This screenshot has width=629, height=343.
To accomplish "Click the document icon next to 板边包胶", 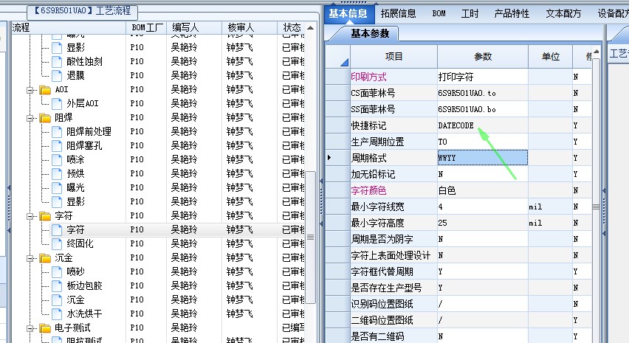I will coord(57,285).
